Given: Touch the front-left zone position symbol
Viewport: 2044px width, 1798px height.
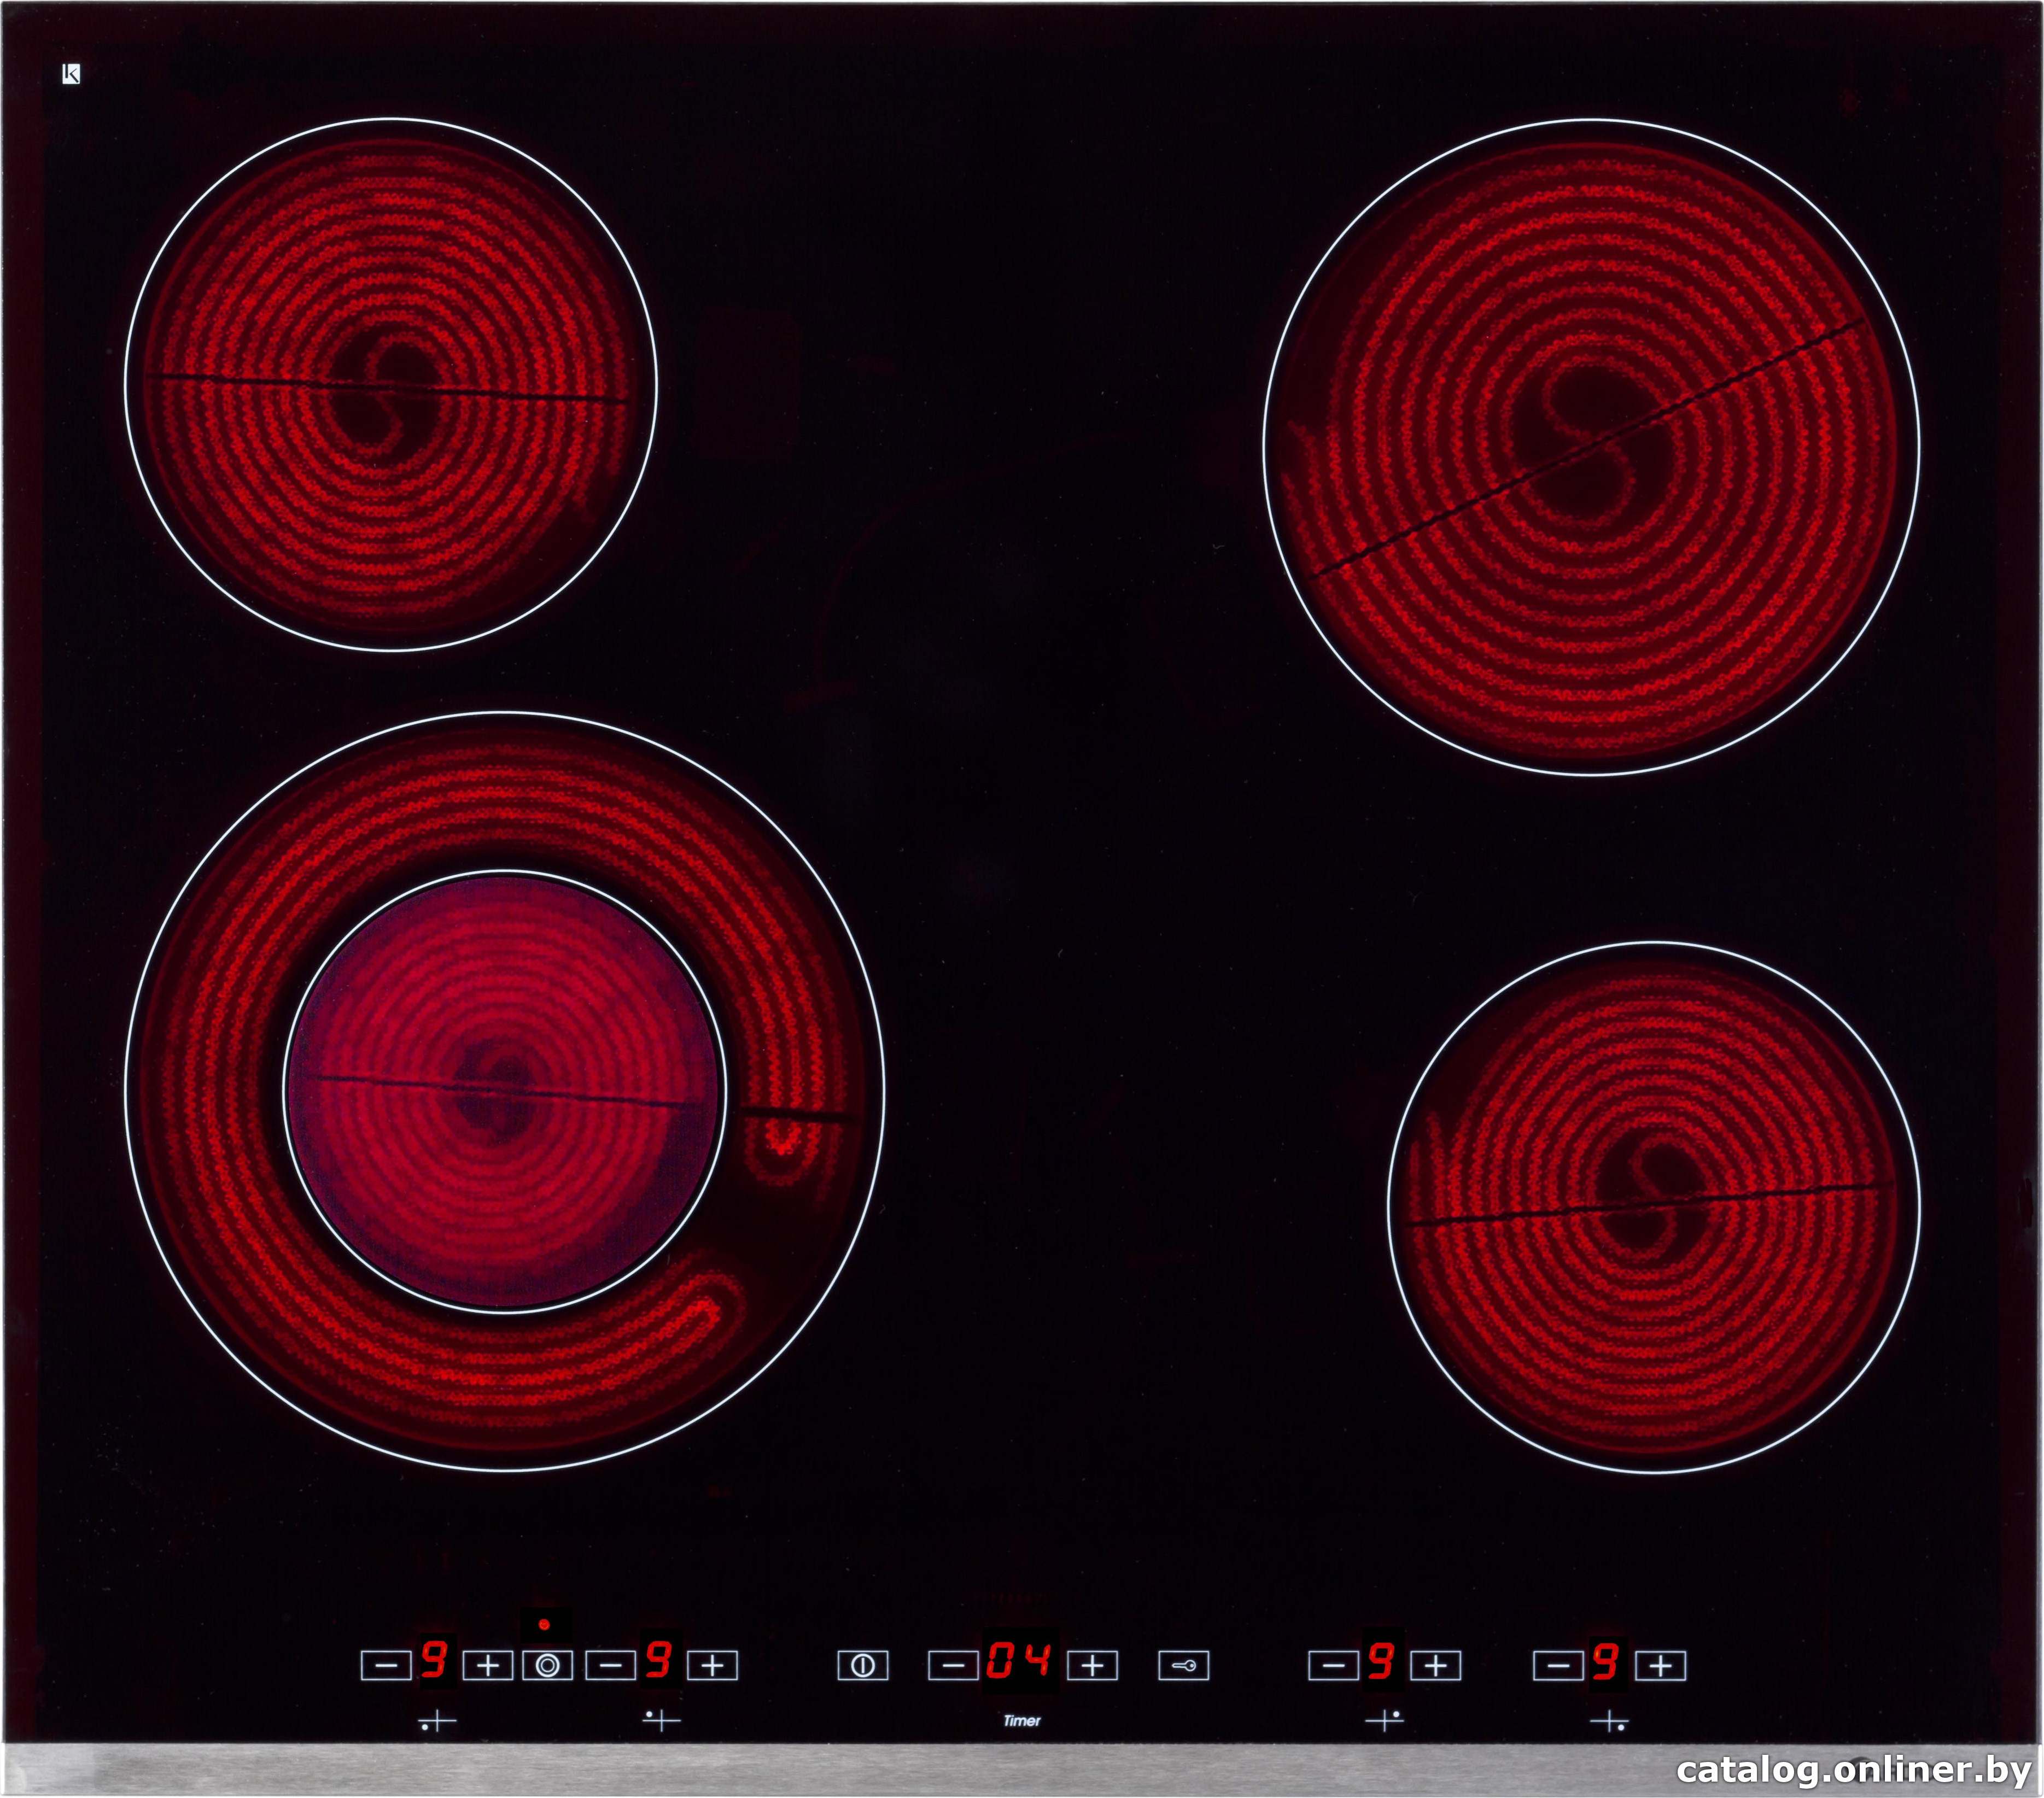Looking at the screenshot, I should [437, 1722].
